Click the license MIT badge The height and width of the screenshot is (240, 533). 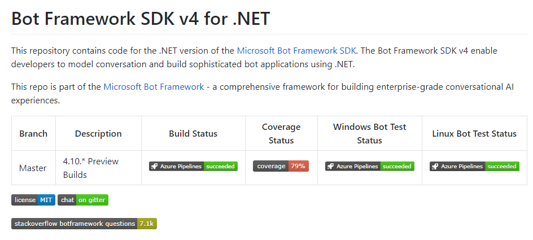(x=33, y=200)
